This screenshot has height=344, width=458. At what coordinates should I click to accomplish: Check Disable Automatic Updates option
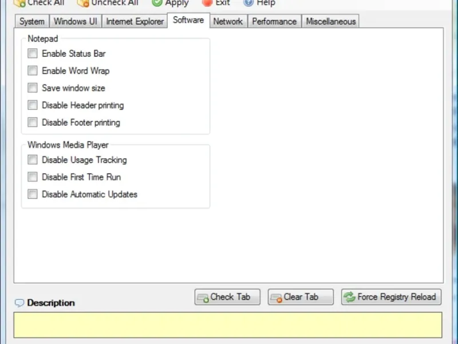tap(33, 194)
